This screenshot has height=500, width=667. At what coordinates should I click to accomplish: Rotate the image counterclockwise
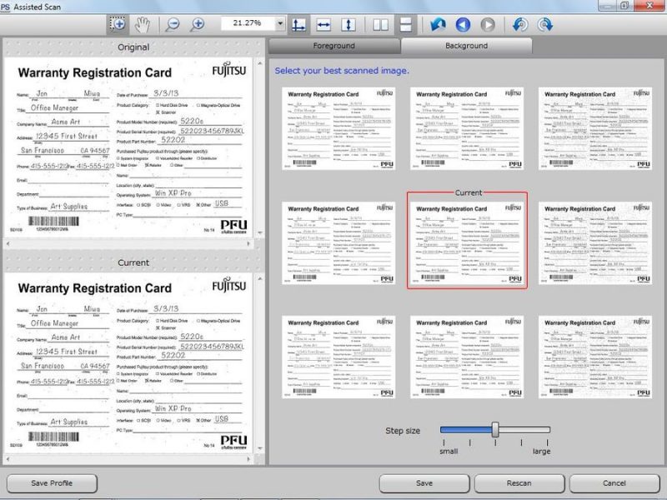[x=519, y=24]
